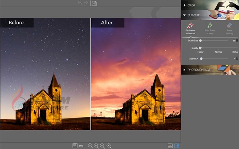The width and height of the screenshot is (239, 149).
Task: Choose the Erase Painting eraser tool
Action: coord(229,29)
